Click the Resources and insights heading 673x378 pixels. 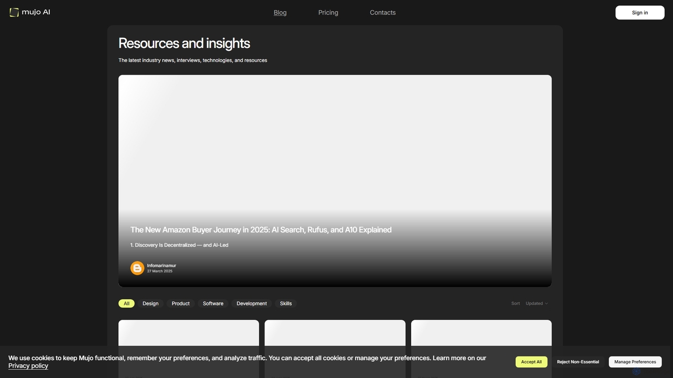click(184, 43)
